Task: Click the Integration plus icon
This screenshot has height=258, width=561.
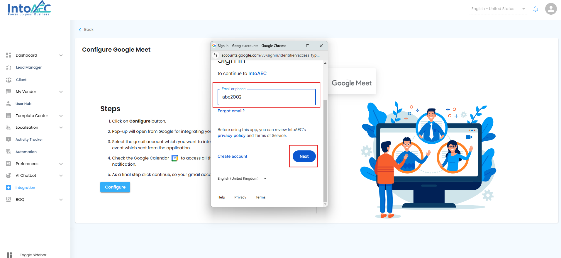Action: (x=9, y=188)
